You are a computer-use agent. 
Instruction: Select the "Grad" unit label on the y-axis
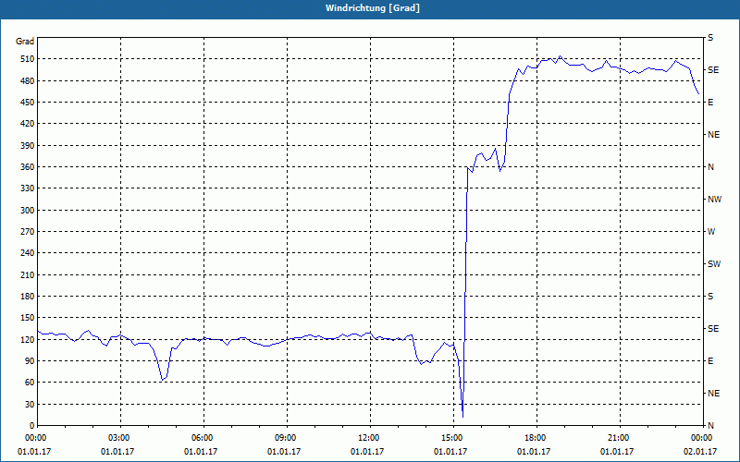click(x=25, y=42)
